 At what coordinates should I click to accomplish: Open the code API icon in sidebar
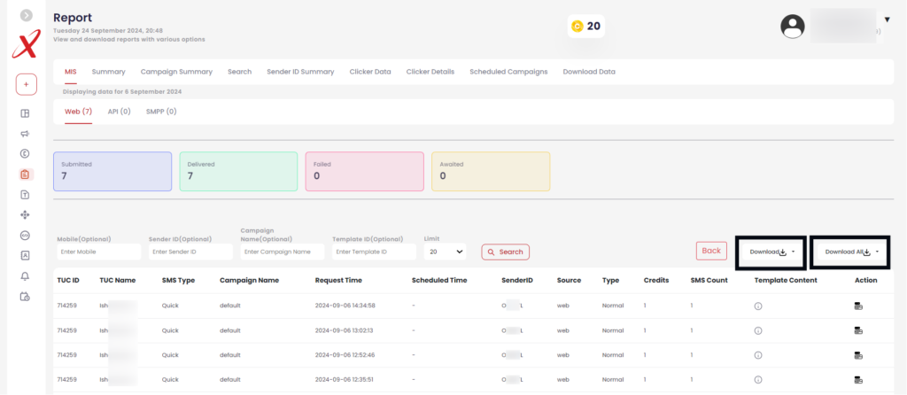tap(25, 236)
